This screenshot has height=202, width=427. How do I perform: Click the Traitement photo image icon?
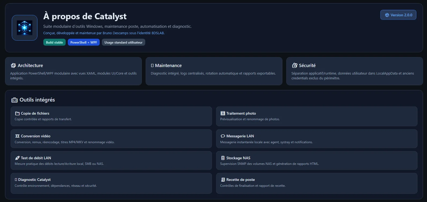pyautogui.click(x=223, y=113)
